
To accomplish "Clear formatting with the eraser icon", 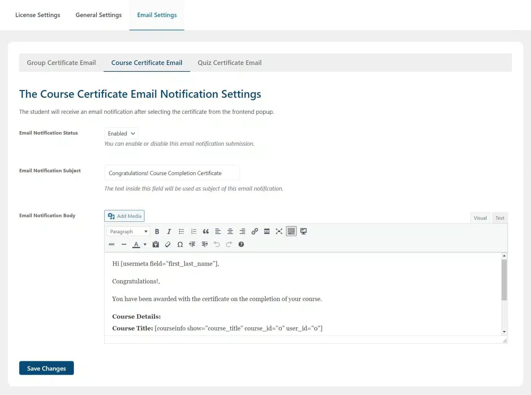I will pyautogui.click(x=168, y=244).
